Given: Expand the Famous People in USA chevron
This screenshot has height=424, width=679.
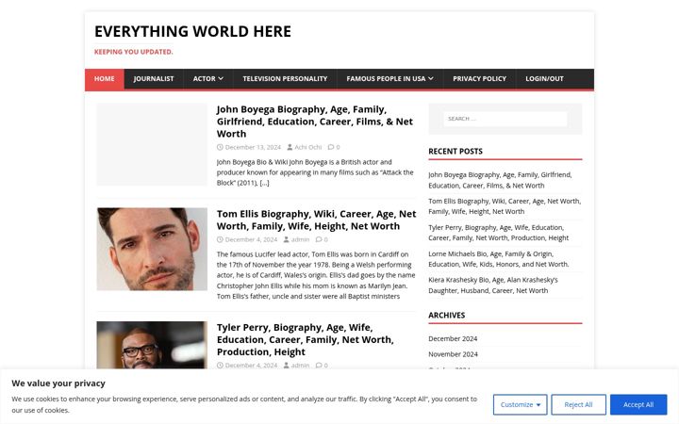Looking at the screenshot, I should coord(431,79).
